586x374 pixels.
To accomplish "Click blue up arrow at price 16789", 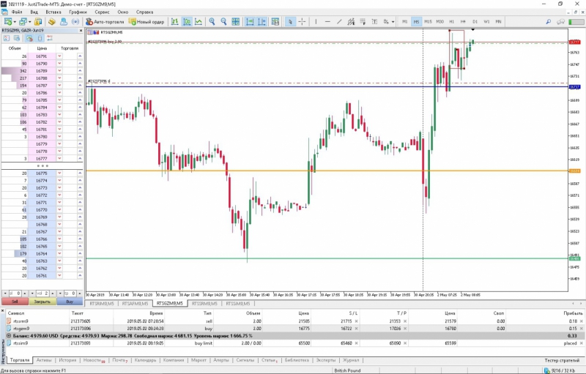I will (80, 70).
